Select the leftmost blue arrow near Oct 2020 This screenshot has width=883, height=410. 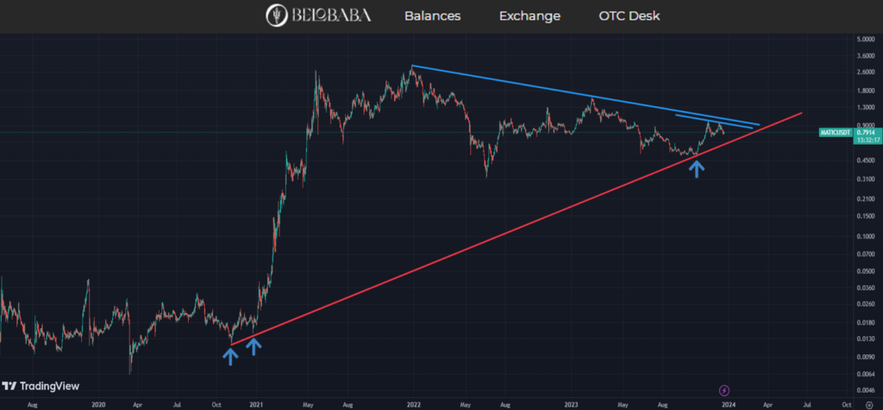230,355
